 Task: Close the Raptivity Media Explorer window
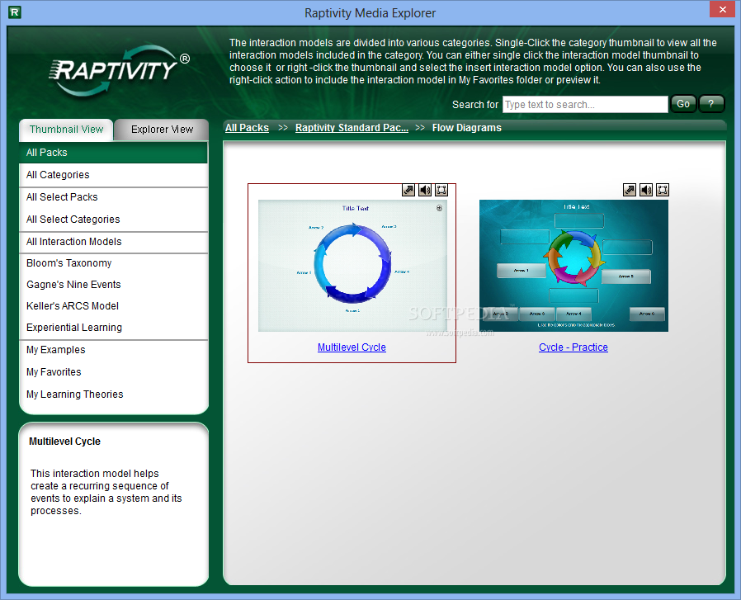(x=723, y=9)
